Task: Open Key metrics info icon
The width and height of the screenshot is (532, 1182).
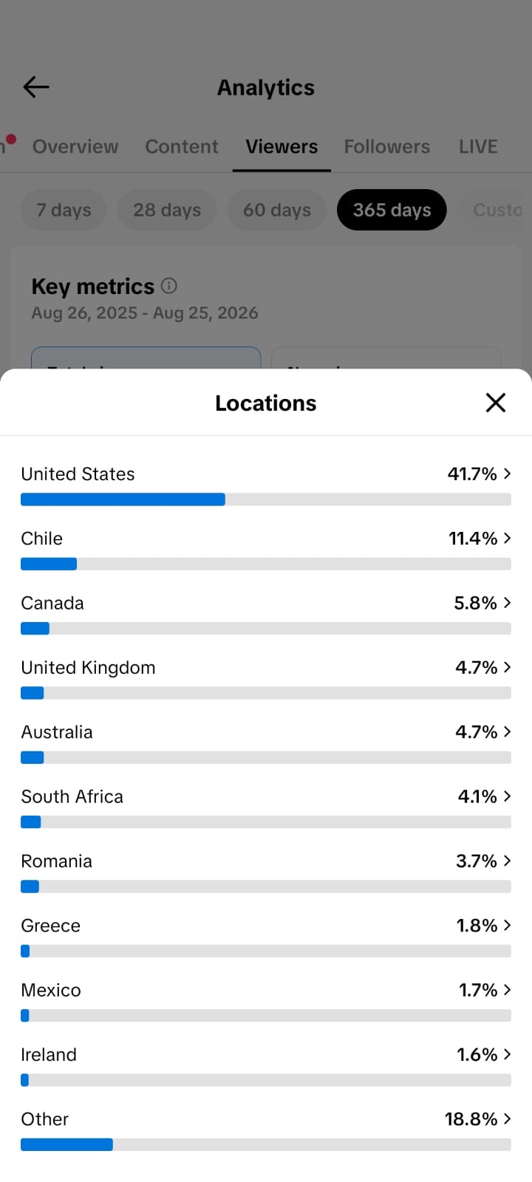Action: (169, 285)
